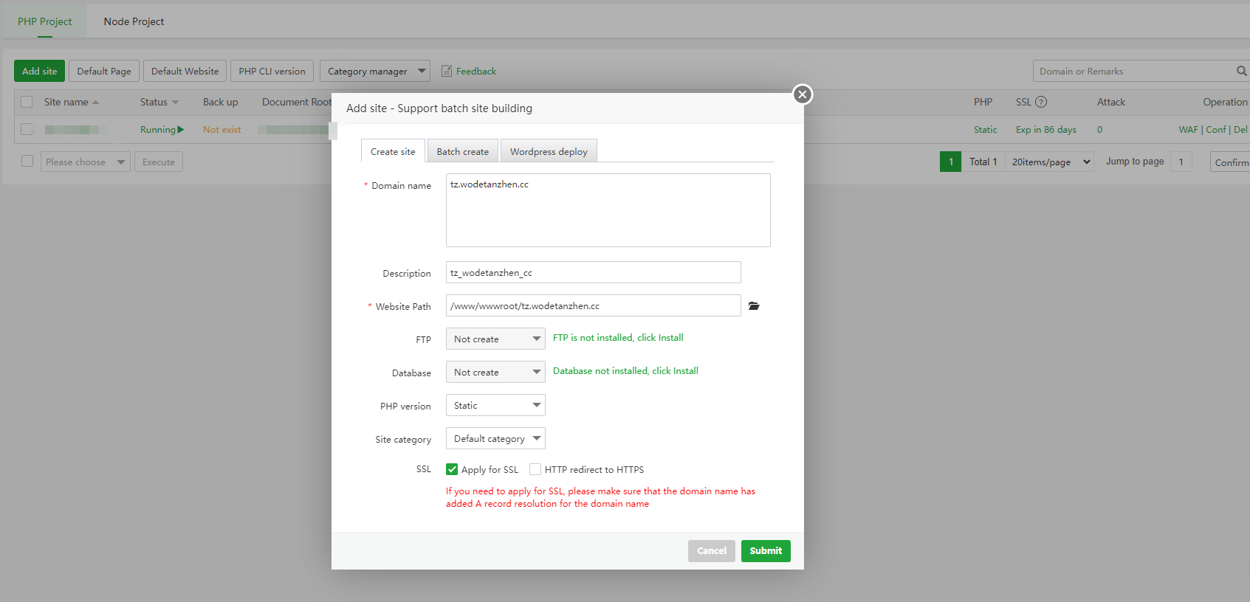Switch to the Wordpress deploy tab
This screenshot has width=1250, height=602.
click(x=549, y=151)
